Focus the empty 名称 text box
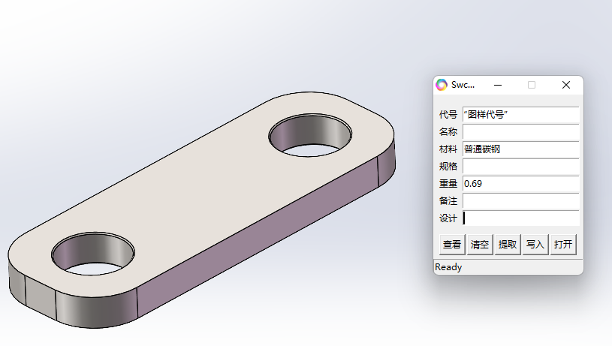 (x=520, y=132)
